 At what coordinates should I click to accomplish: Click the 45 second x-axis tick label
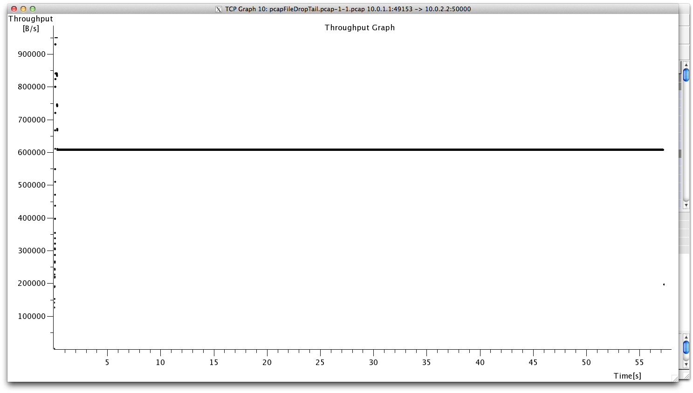(x=533, y=362)
